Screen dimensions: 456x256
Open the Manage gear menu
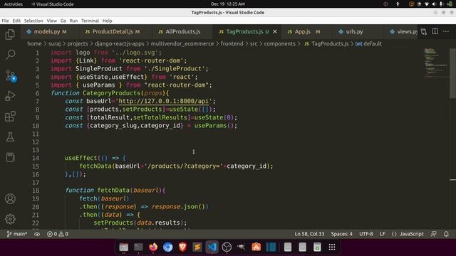[10, 219]
